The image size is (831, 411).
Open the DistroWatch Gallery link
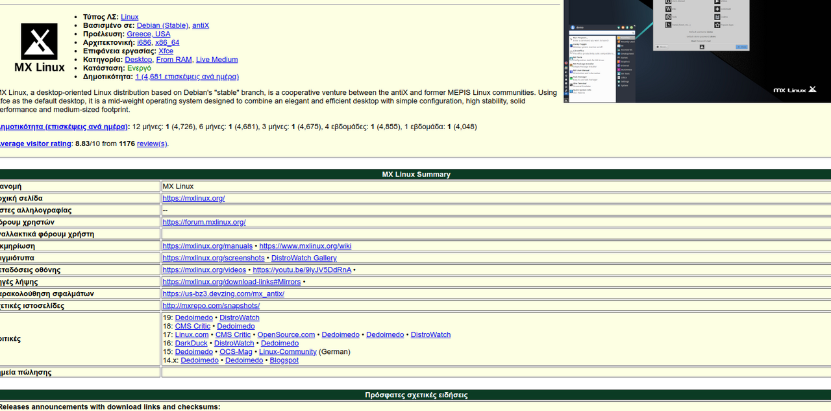pyautogui.click(x=304, y=258)
